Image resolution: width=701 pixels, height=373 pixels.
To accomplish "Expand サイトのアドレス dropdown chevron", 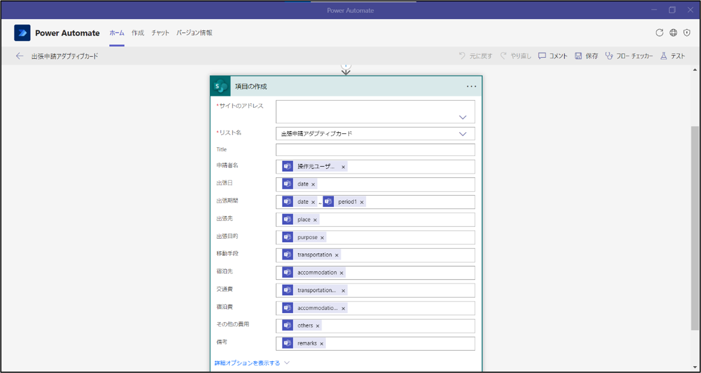I will point(463,117).
